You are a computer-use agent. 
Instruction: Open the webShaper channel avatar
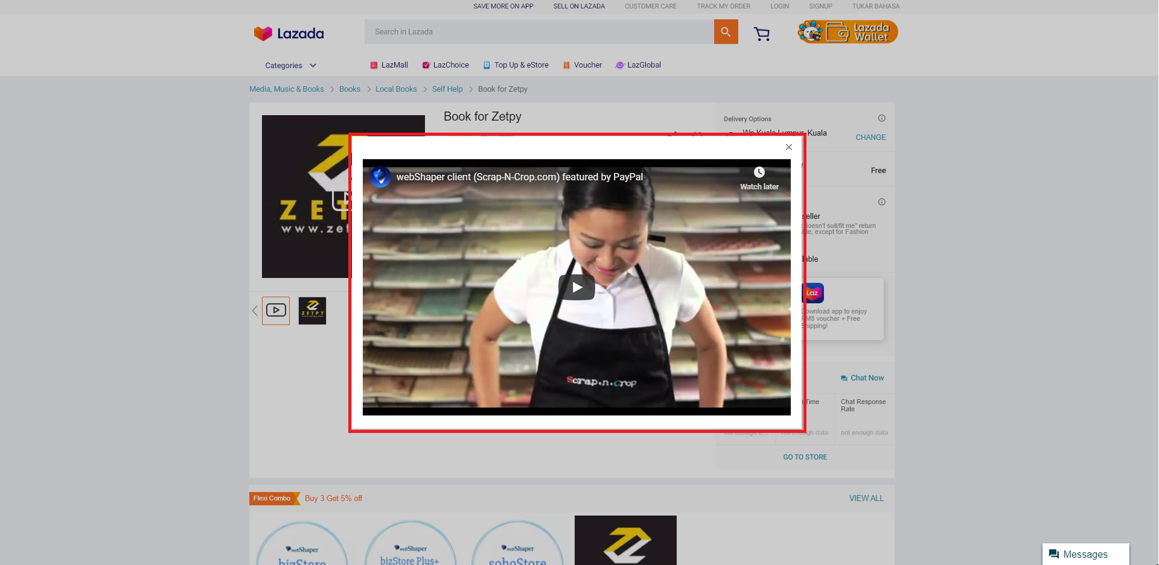pos(380,177)
